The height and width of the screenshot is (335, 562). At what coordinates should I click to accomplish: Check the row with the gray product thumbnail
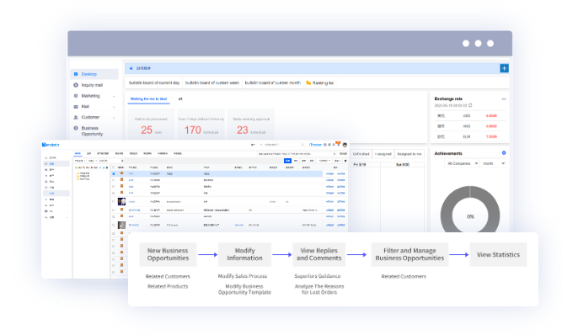pyautogui.click(x=113, y=225)
